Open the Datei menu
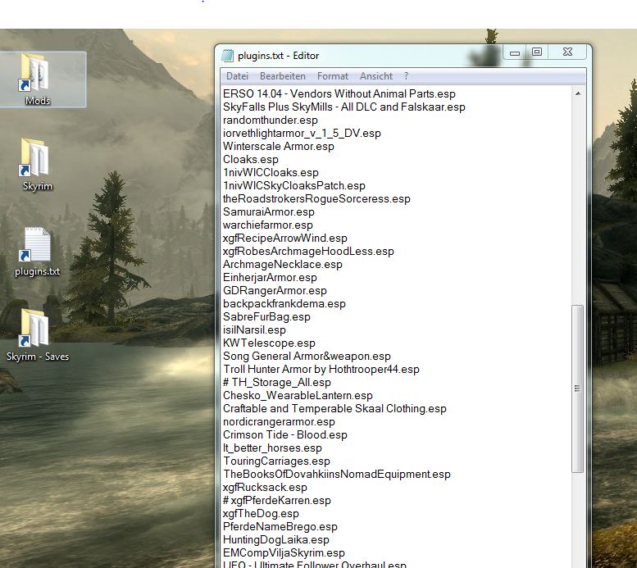 coord(237,76)
